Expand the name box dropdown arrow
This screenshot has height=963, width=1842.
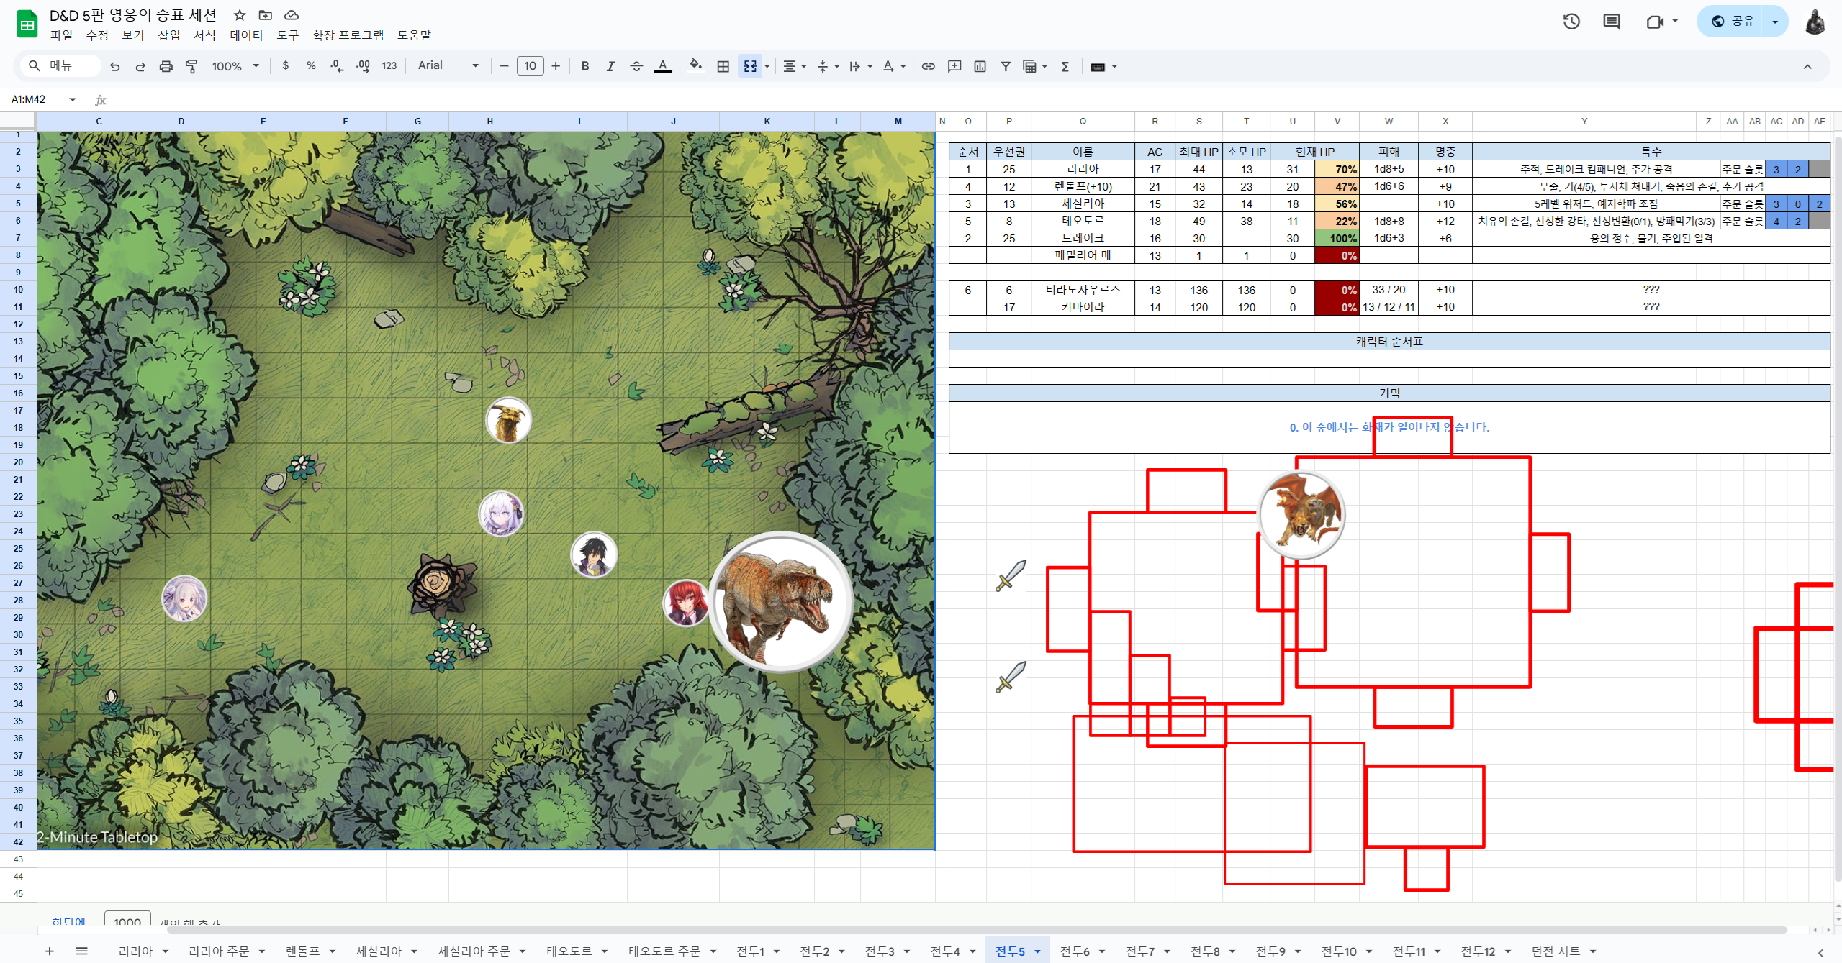[x=72, y=99]
